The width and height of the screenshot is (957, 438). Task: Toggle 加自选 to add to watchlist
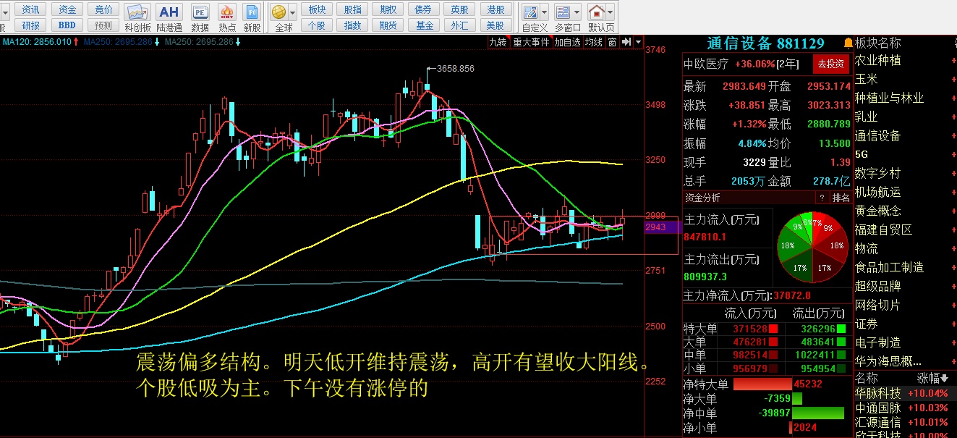pos(568,42)
